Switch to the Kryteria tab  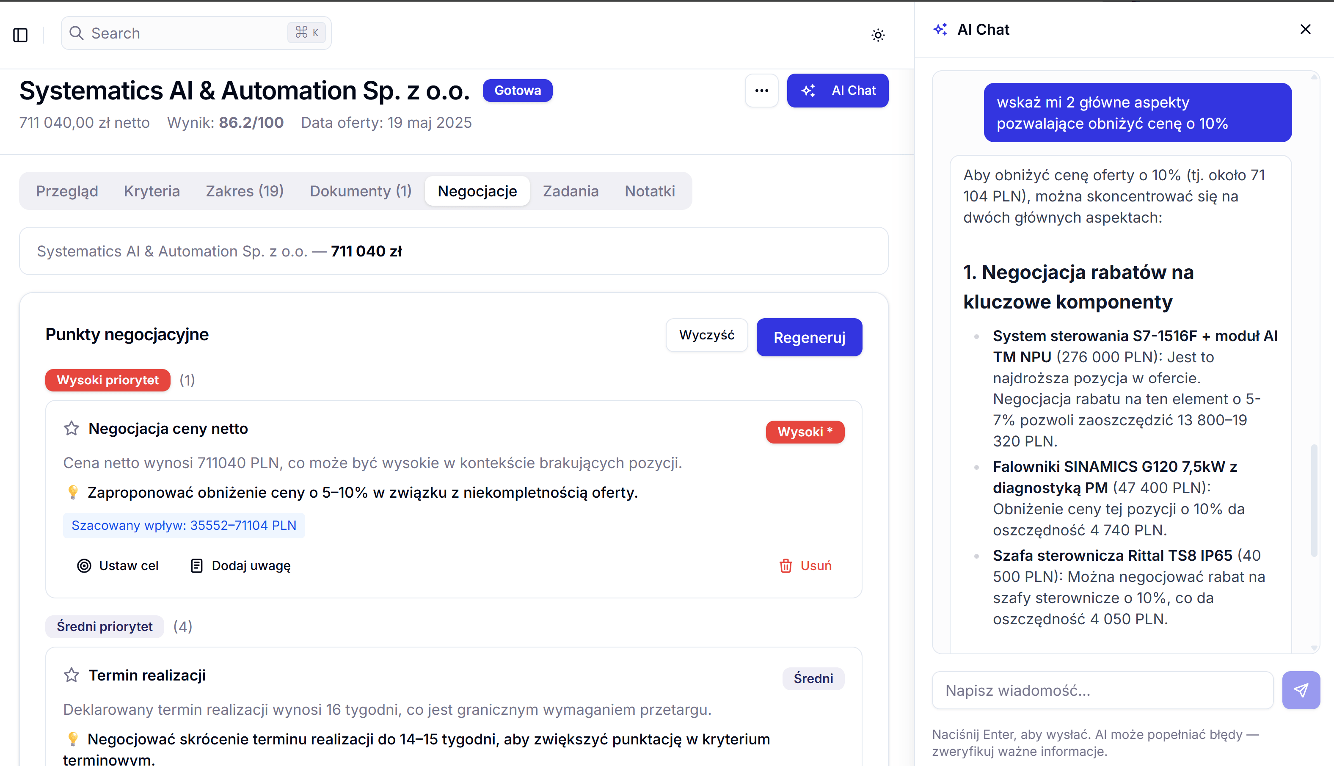coord(152,191)
